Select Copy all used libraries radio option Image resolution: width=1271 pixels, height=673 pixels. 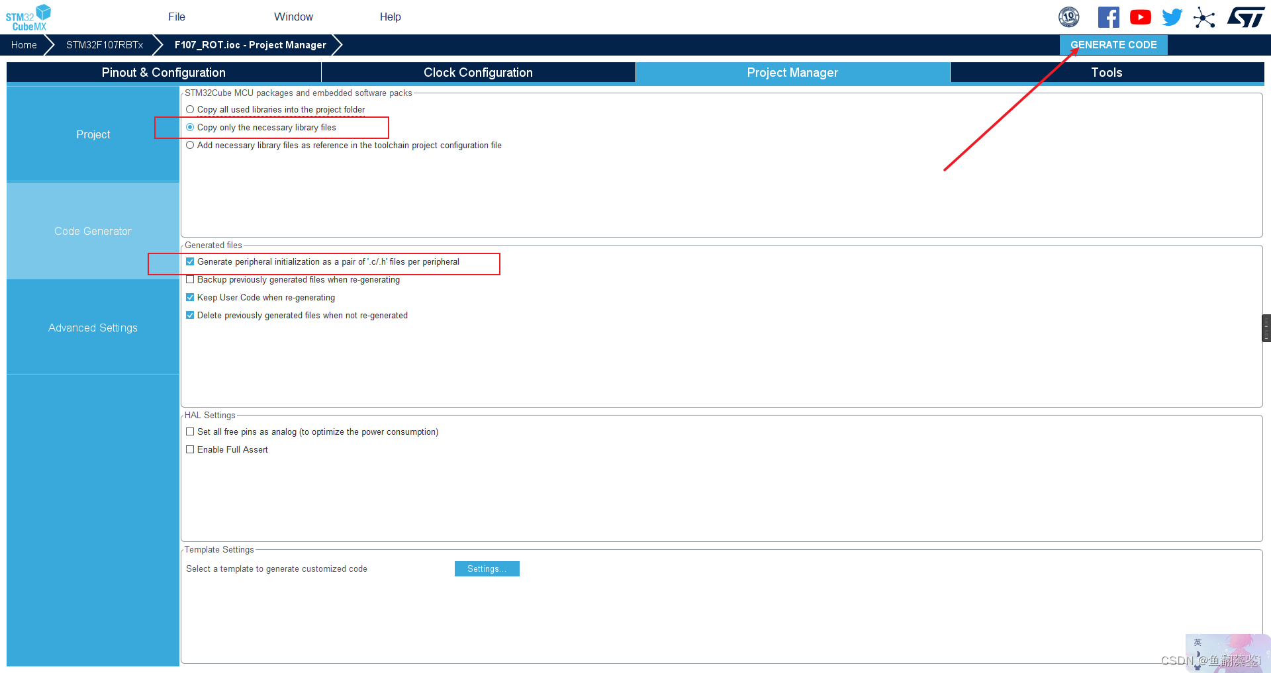click(x=190, y=110)
